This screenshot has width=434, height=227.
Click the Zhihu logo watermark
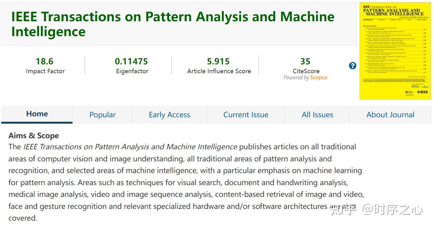tap(343, 210)
